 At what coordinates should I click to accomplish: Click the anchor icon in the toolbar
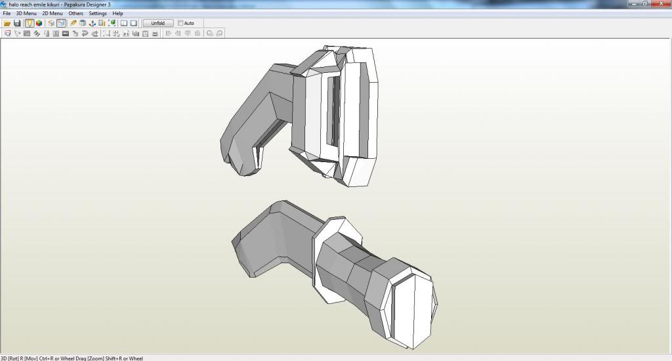point(92,23)
